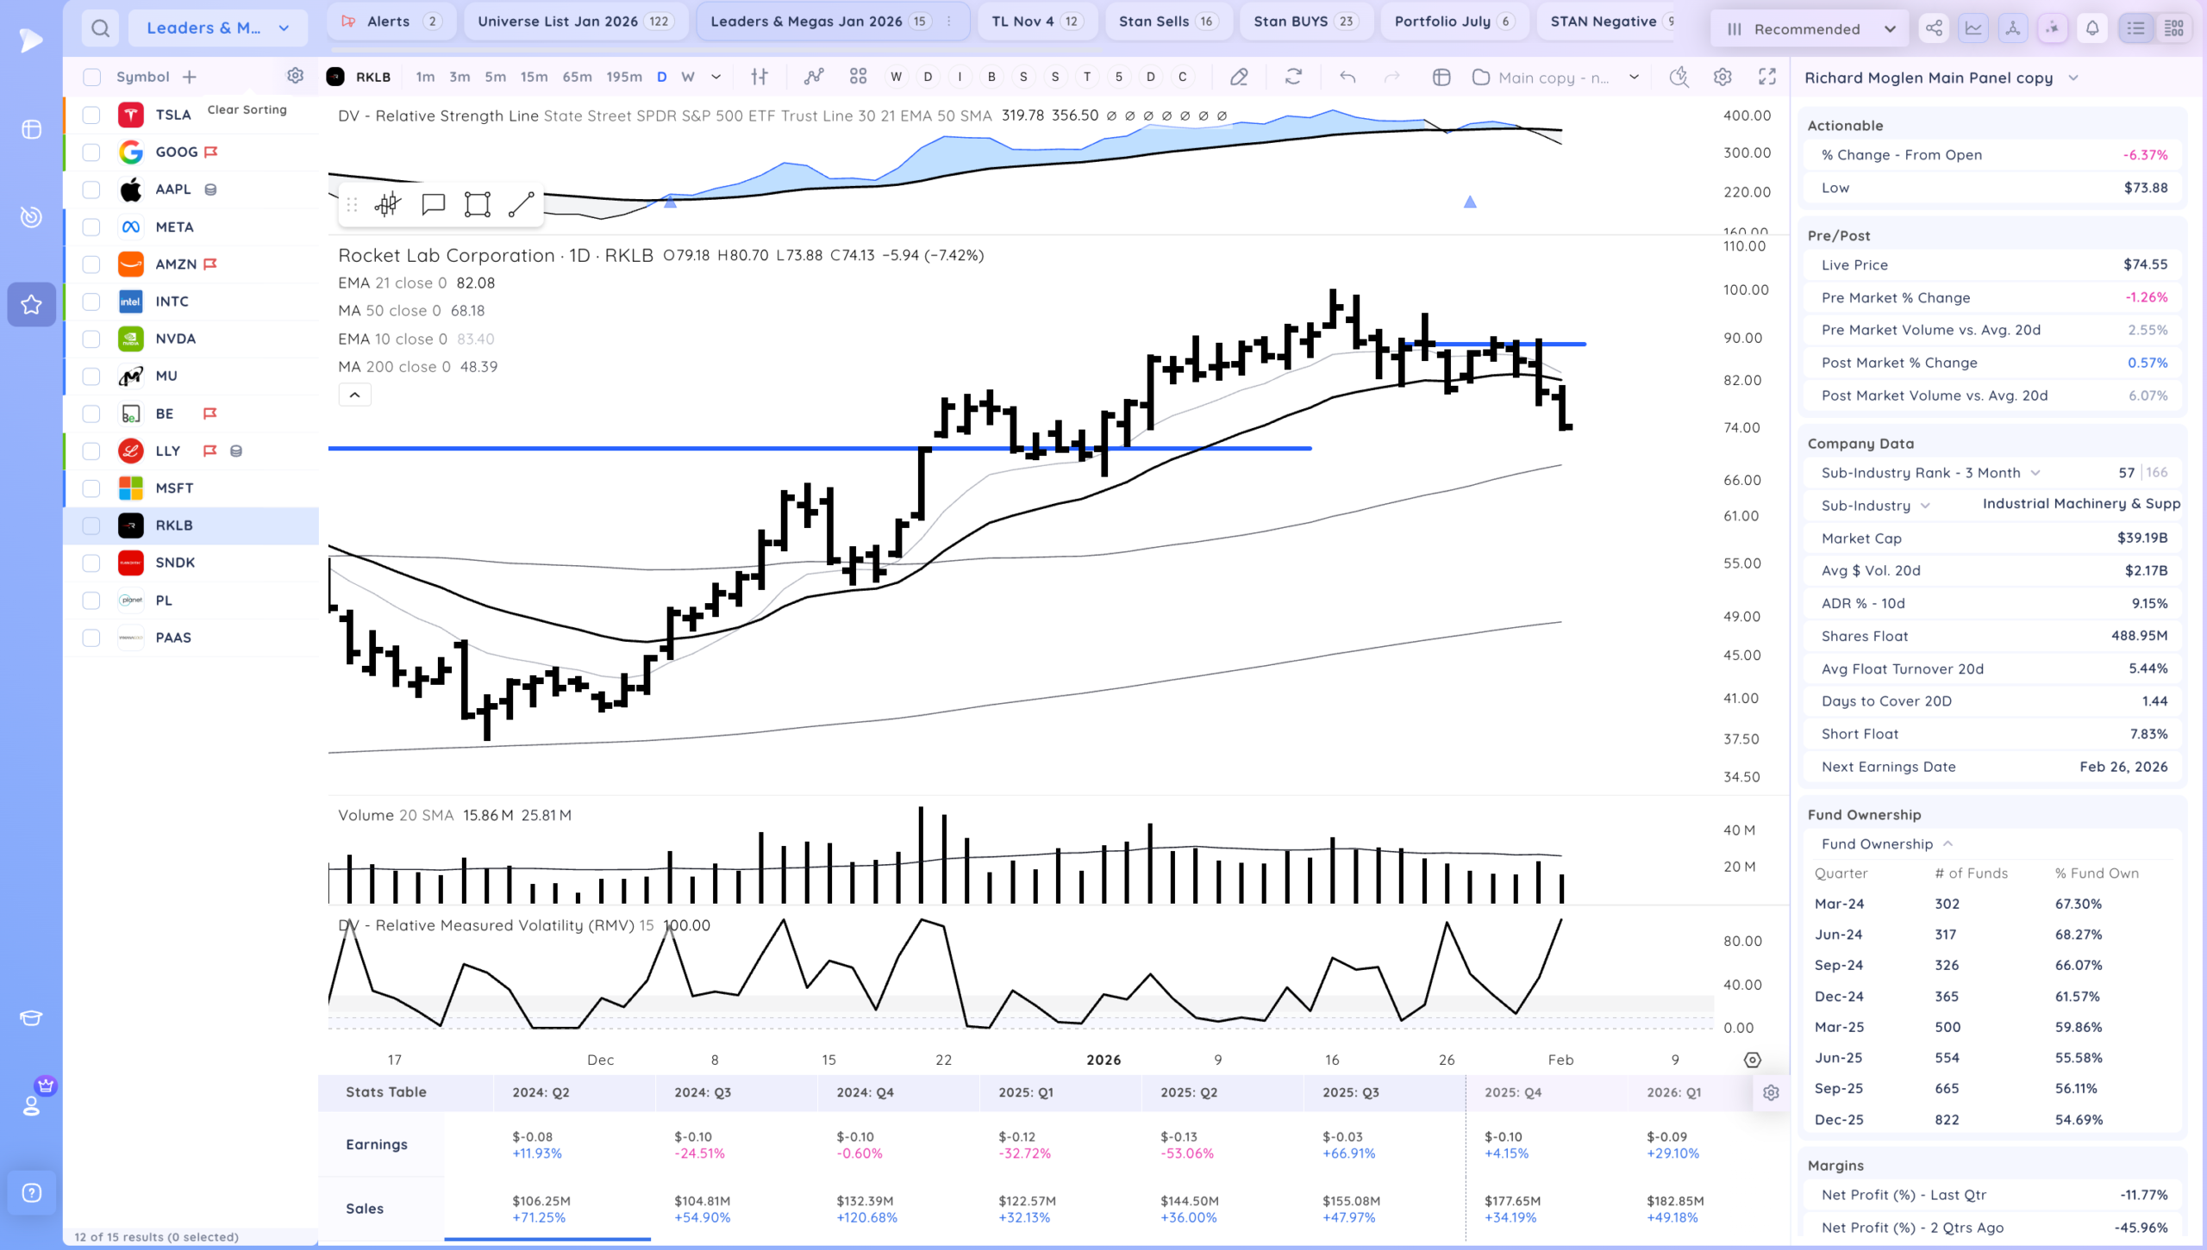
Task: Select the trend line drawing tool
Action: pyautogui.click(x=522, y=204)
